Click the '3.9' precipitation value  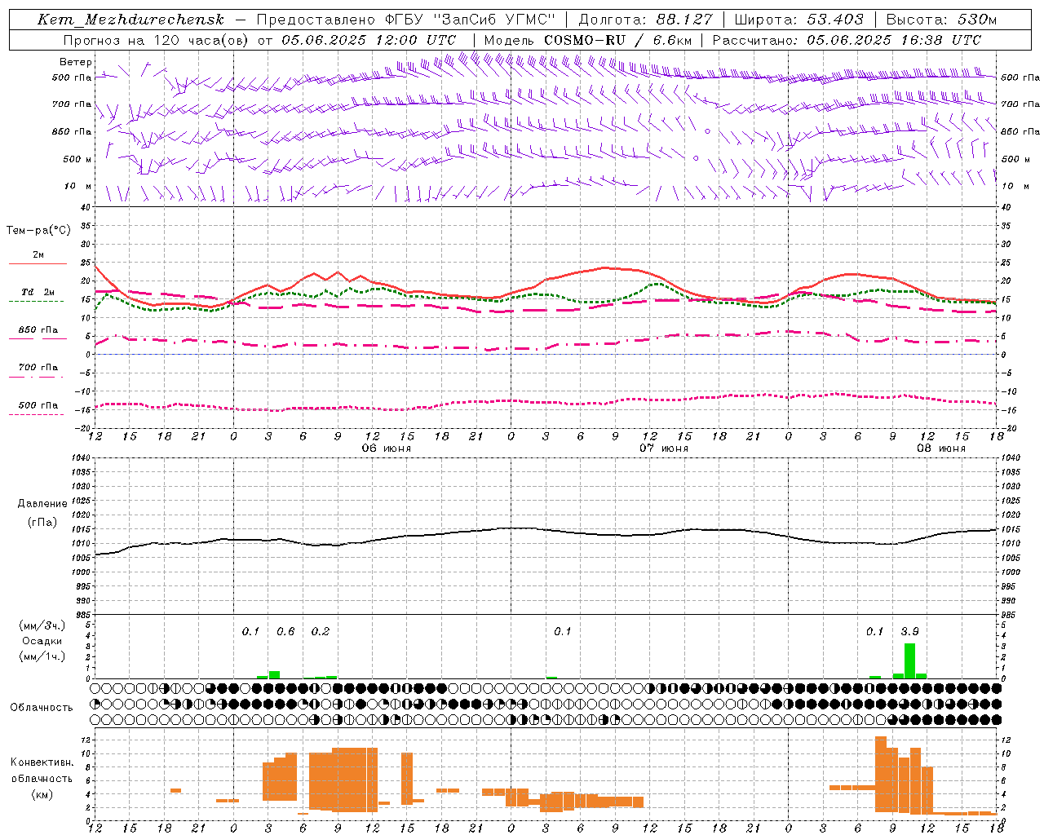[909, 632]
